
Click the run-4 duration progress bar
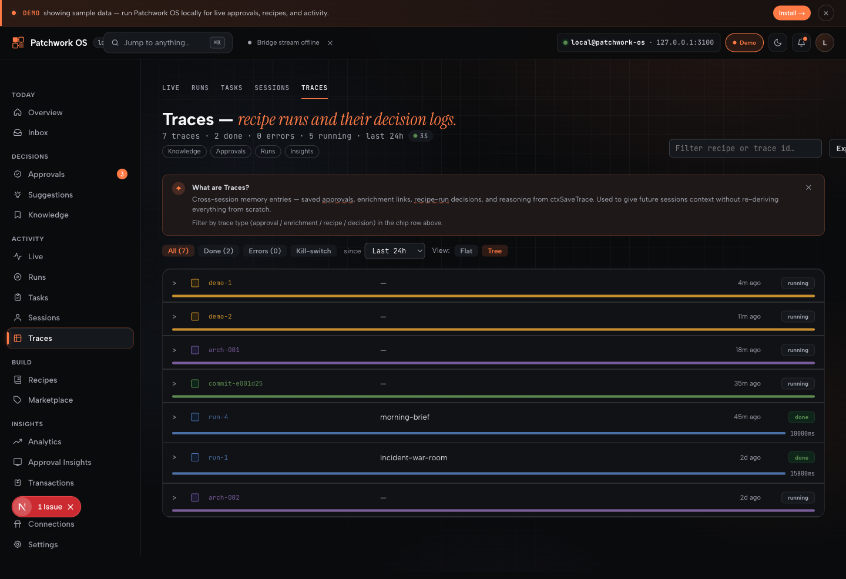(479, 433)
